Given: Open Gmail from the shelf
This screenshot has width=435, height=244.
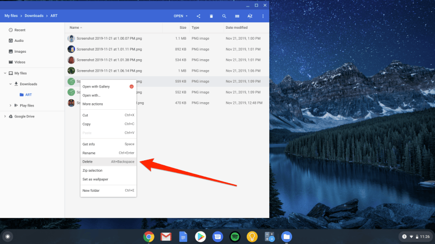Looking at the screenshot, I should [166, 237].
